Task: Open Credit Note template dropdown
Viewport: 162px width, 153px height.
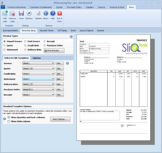Action: [39, 74]
